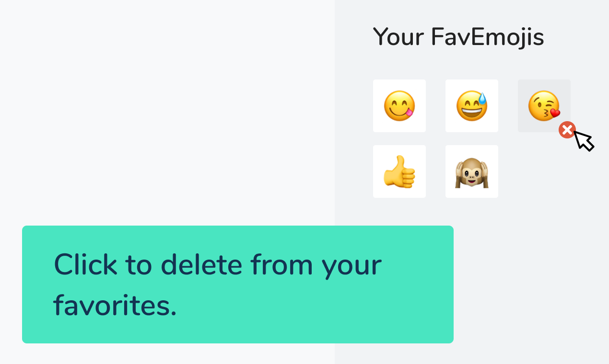
Task: Click the tooltip saying Click to delete
Action: [238, 284]
